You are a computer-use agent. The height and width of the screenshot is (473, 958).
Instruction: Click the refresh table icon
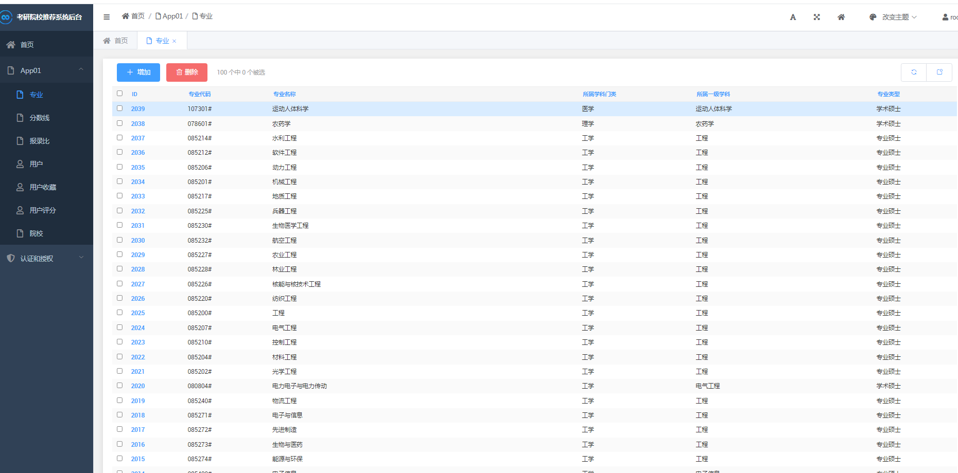pos(914,72)
